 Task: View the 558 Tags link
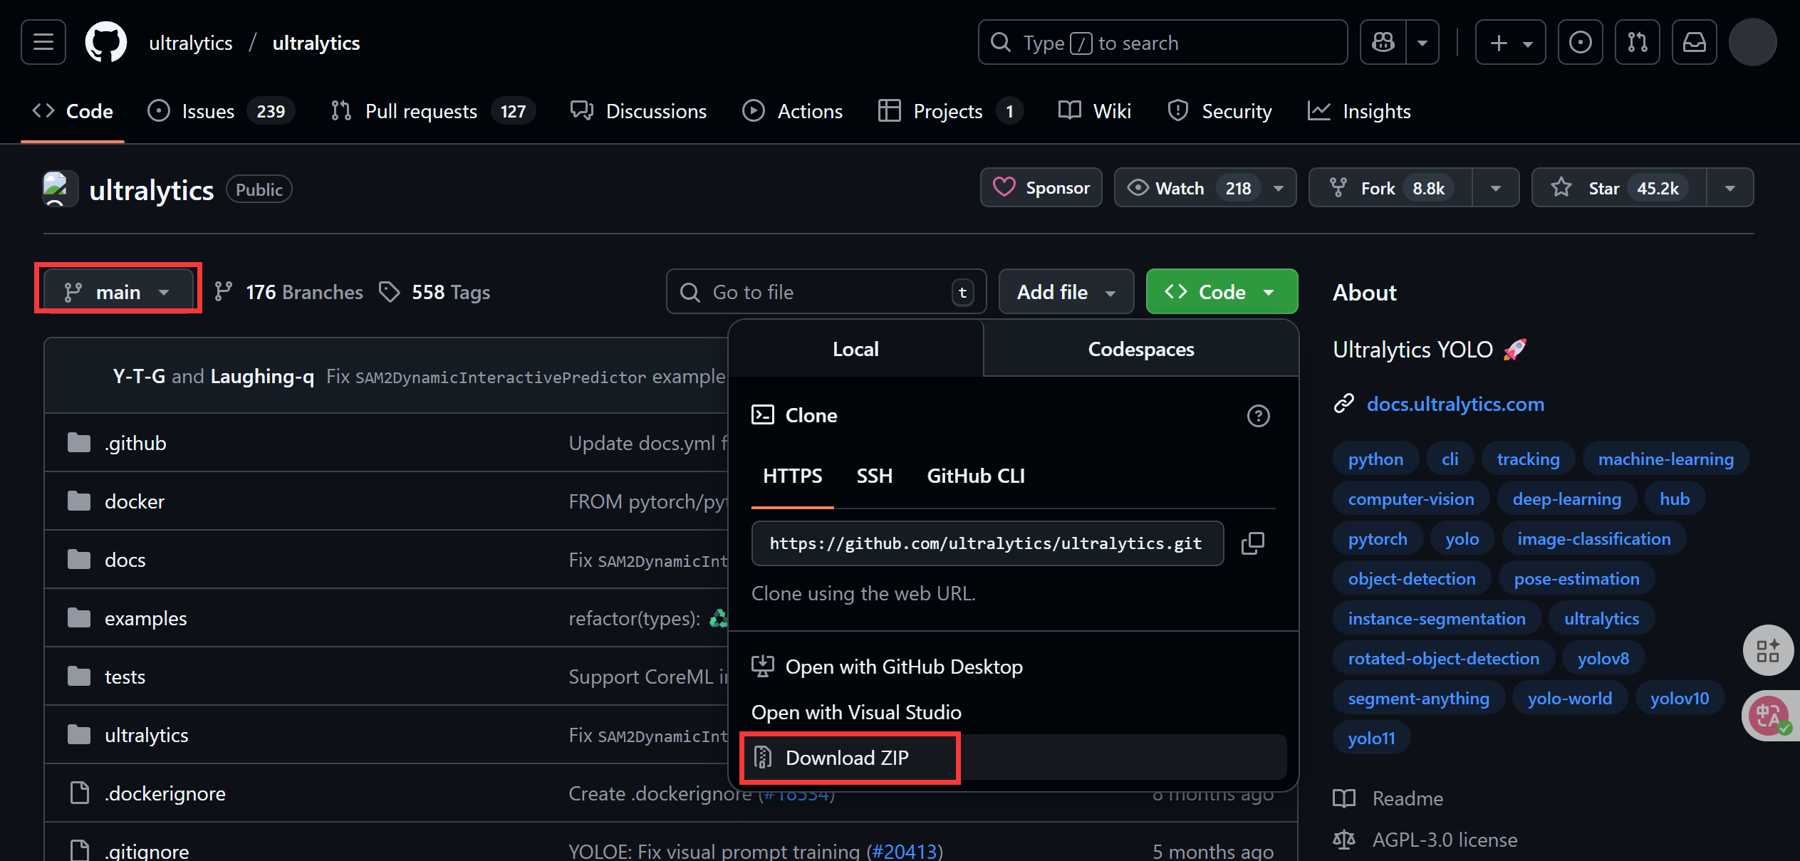435,292
